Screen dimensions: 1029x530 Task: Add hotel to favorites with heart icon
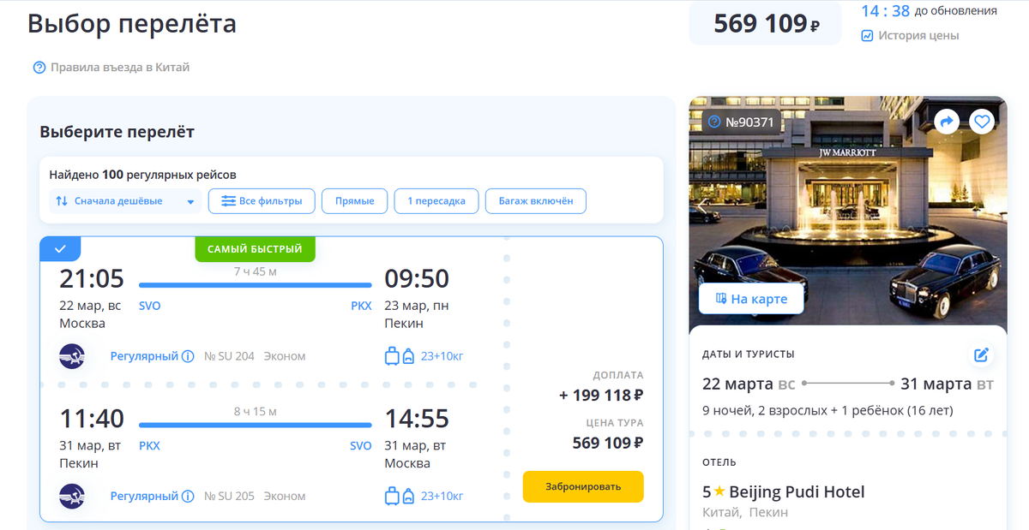(982, 122)
